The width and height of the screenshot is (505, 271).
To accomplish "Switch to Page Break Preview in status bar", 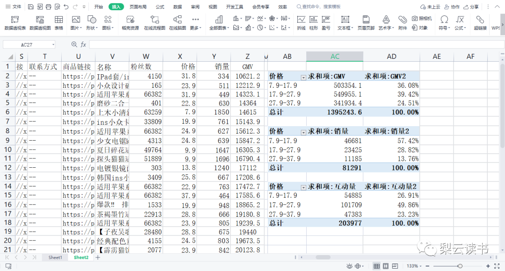I will (x=395, y=266).
